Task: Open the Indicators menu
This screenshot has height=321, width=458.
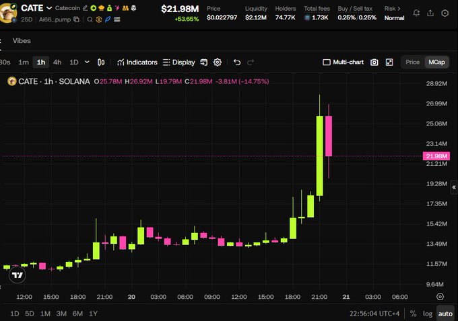Action: [x=137, y=62]
